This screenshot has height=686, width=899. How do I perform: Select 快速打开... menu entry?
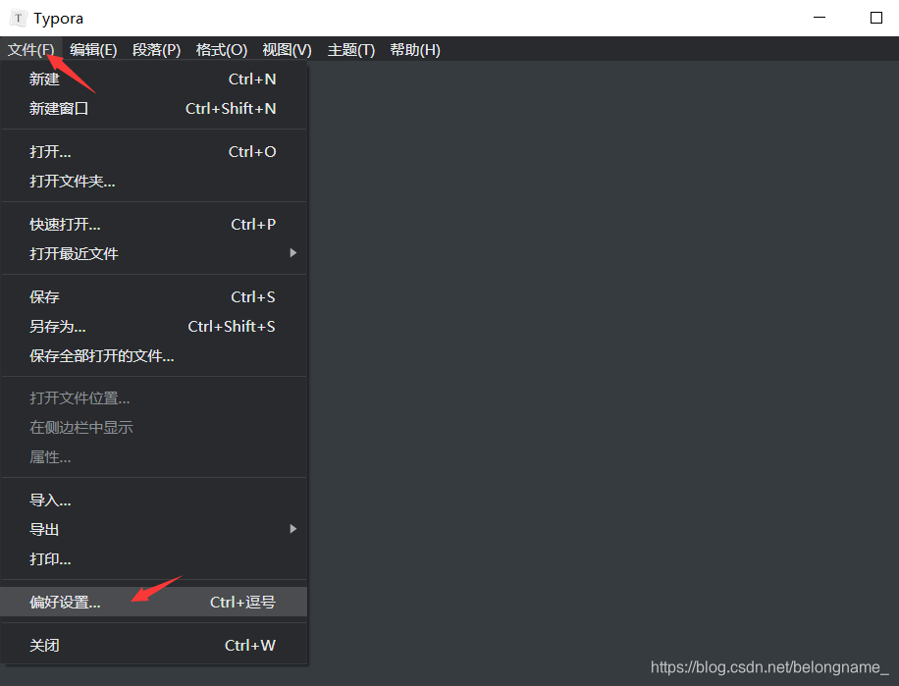[154, 225]
